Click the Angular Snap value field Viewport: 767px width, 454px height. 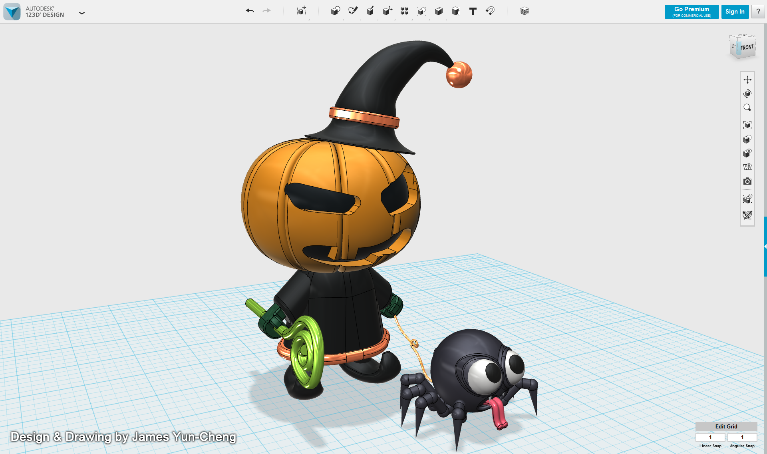click(x=742, y=437)
